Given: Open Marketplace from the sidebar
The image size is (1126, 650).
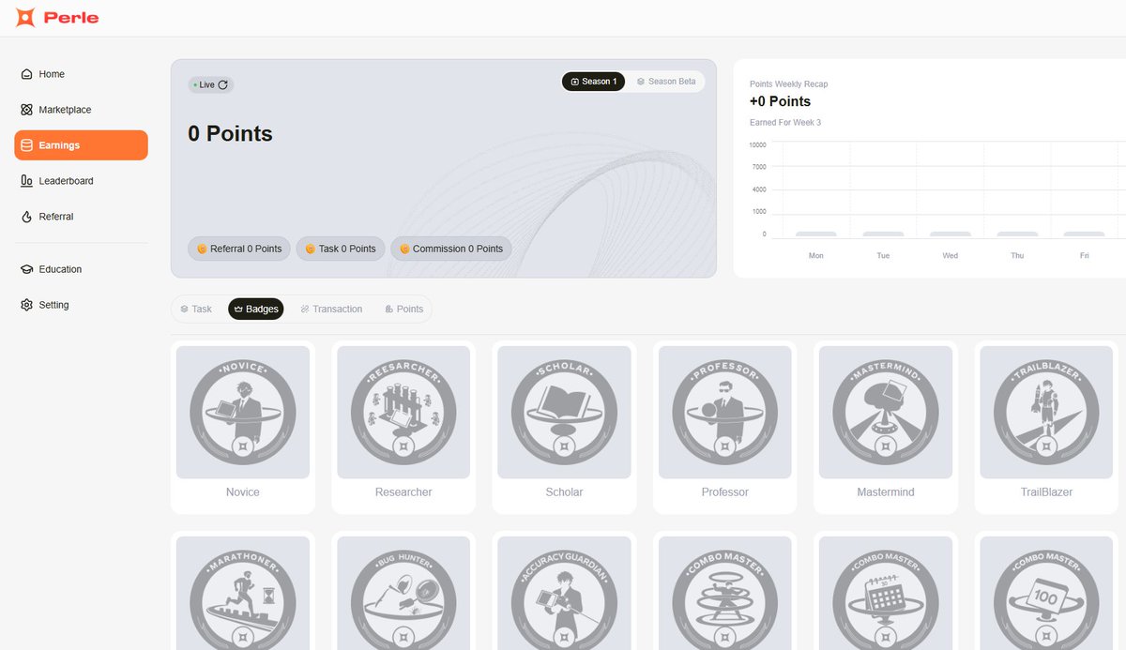Looking at the screenshot, I should point(81,110).
